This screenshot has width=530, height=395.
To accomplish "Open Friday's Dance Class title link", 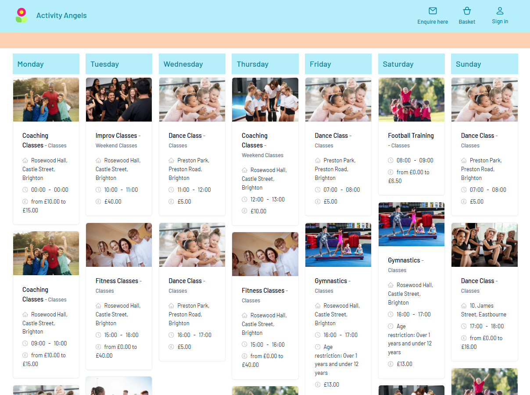I will click(x=331, y=136).
